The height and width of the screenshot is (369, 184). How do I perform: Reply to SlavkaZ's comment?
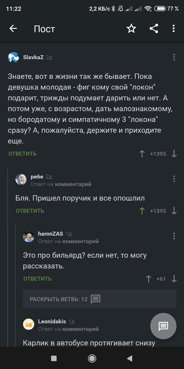22,154
